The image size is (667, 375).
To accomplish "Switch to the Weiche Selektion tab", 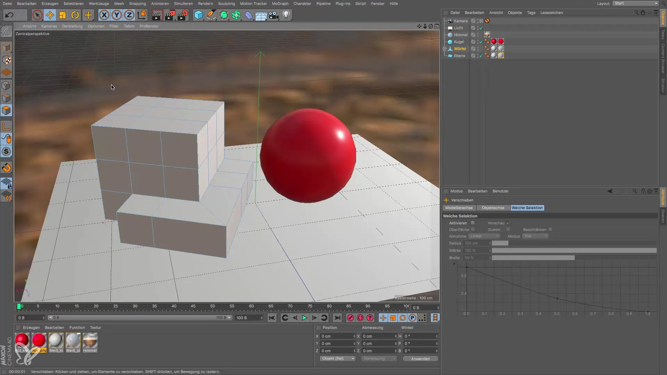I will pos(527,208).
